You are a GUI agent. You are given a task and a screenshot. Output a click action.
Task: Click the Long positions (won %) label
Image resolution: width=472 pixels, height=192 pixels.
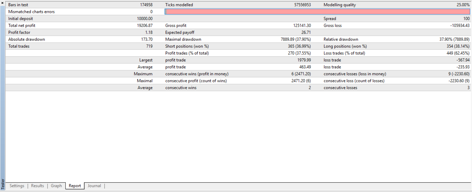click(345, 46)
